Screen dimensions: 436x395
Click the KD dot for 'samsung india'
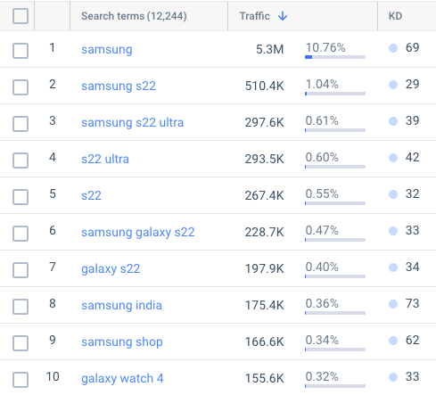tap(393, 304)
